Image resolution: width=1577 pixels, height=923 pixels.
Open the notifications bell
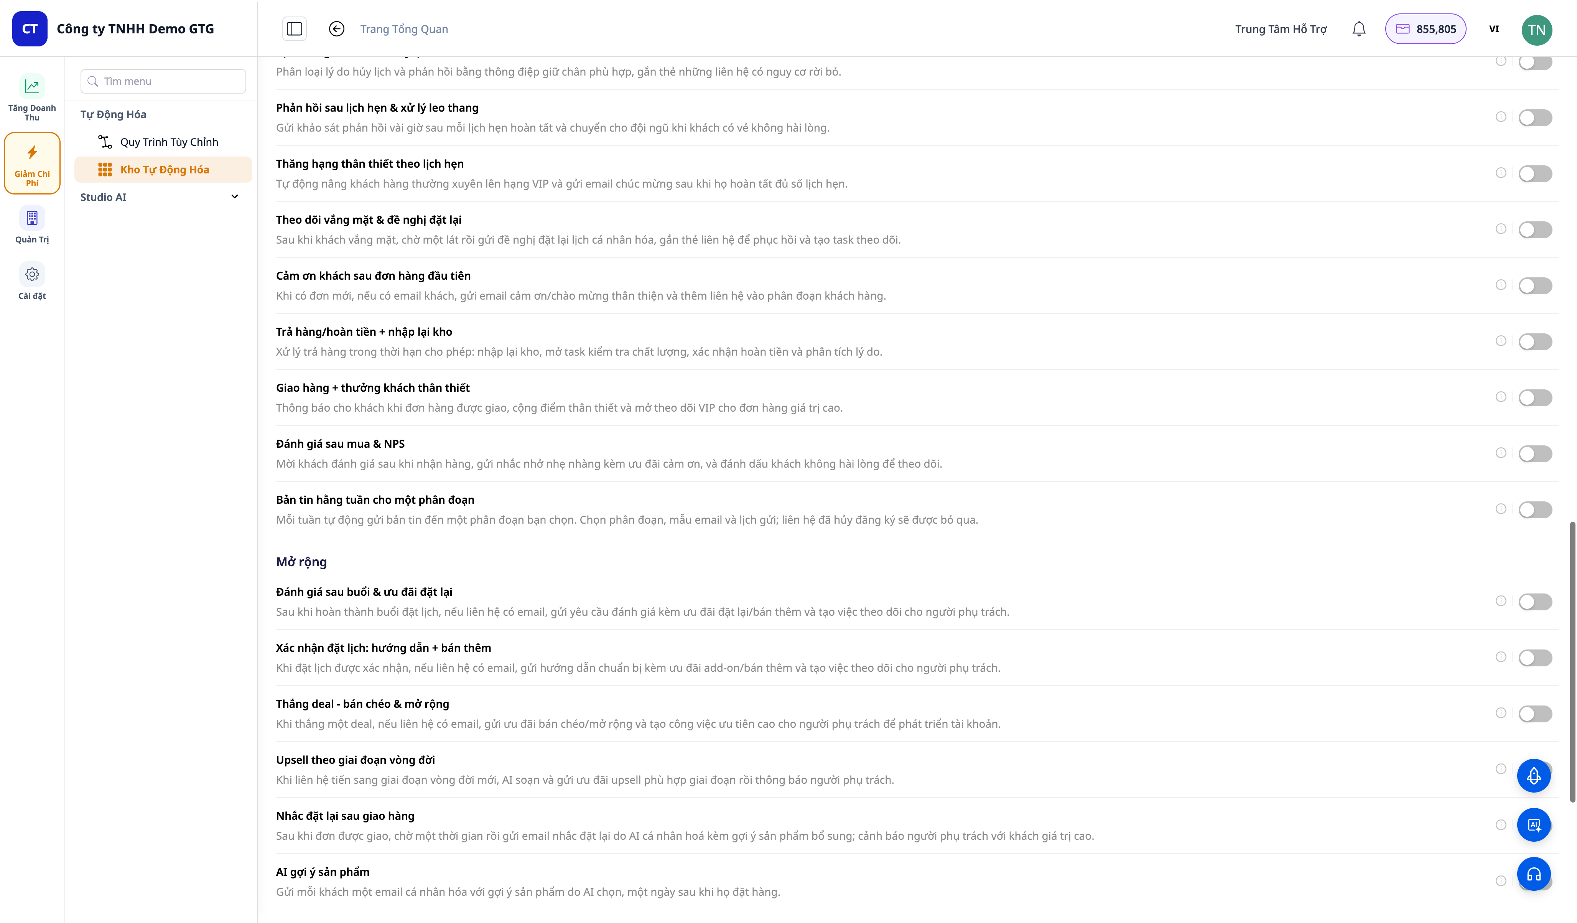[1359, 29]
